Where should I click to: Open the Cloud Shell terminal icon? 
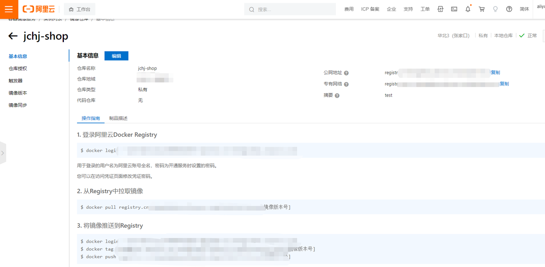coord(454,9)
